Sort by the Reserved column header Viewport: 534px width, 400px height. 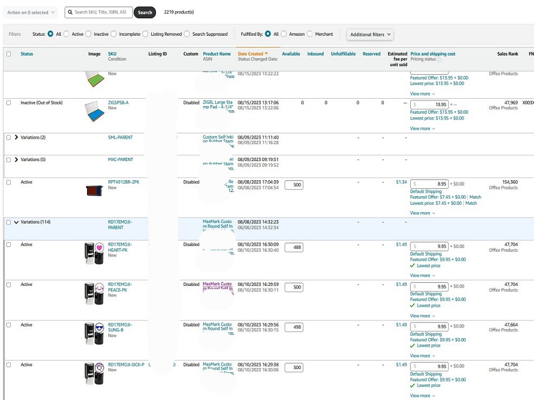click(372, 54)
